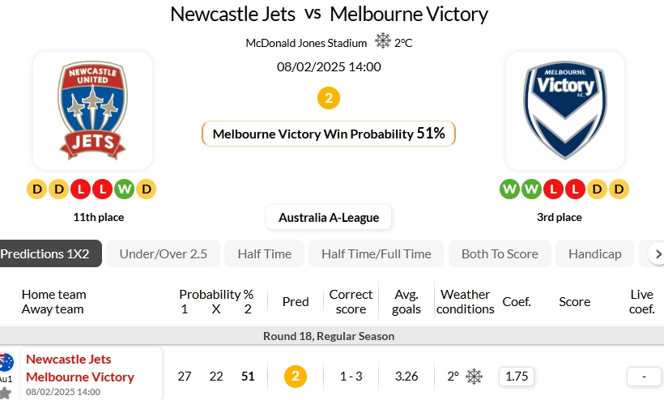Switch to the Both To Score tab
The image size is (664, 400).
click(500, 253)
